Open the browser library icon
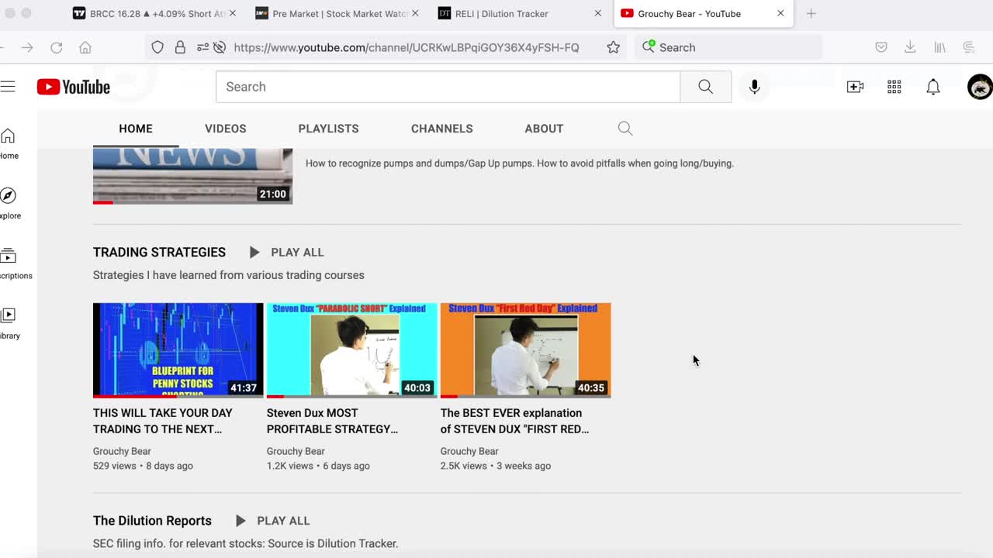This screenshot has width=993, height=558. point(939,47)
